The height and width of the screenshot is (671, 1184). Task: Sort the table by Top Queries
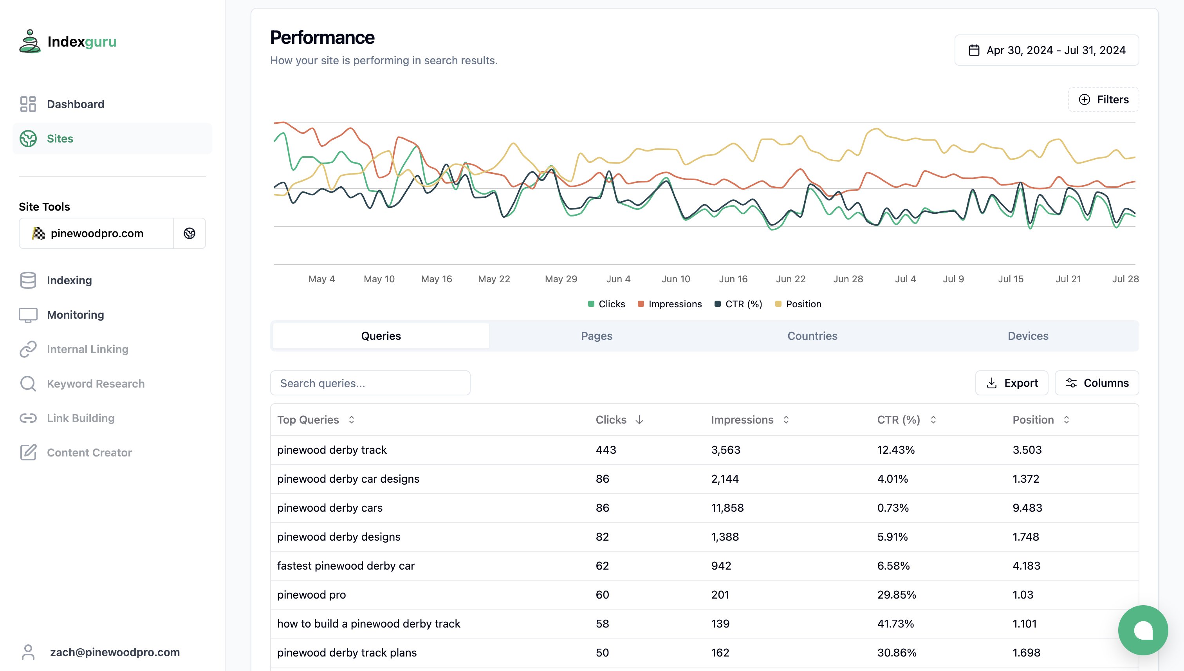click(x=316, y=420)
